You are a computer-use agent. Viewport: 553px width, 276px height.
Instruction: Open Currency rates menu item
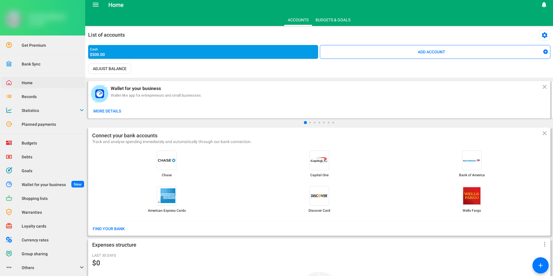(43, 240)
